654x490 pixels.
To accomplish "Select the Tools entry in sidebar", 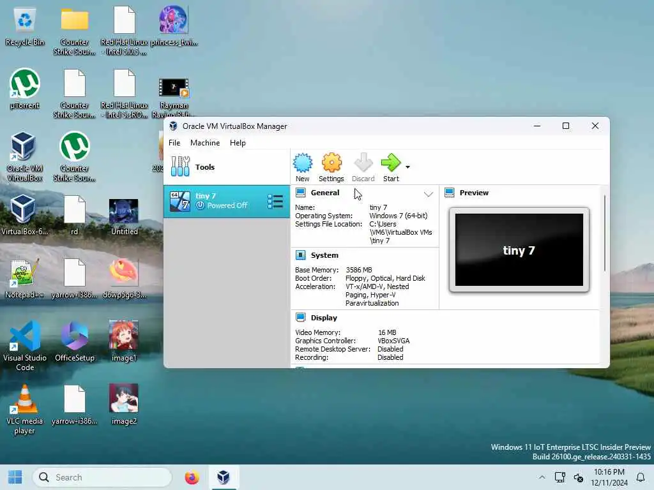I will pyautogui.click(x=227, y=167).
